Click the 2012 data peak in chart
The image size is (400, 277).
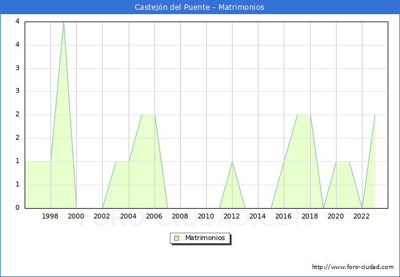click(232, 162)
